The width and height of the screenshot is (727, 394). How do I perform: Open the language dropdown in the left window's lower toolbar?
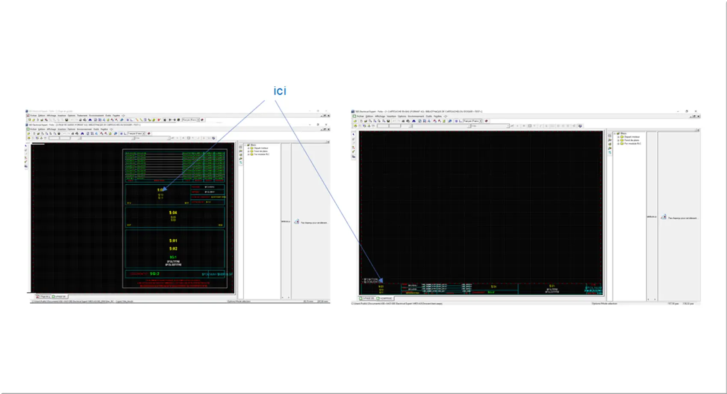coord(136,133)
